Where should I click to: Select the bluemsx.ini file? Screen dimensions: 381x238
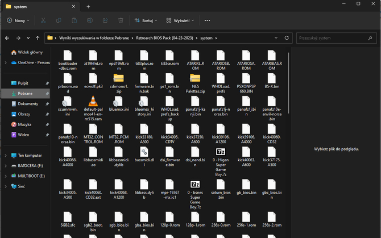(x=119, y=104)
